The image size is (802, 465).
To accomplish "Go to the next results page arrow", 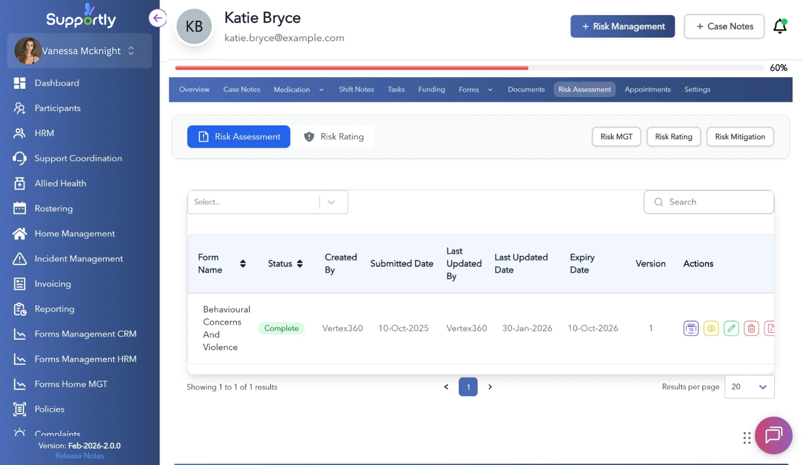I will click(490, 387).
